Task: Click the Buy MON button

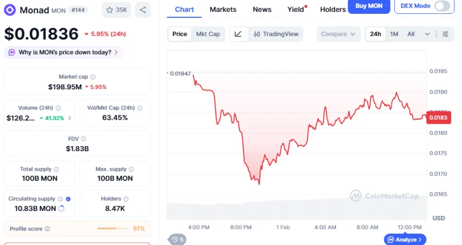Action: [368, 6]
